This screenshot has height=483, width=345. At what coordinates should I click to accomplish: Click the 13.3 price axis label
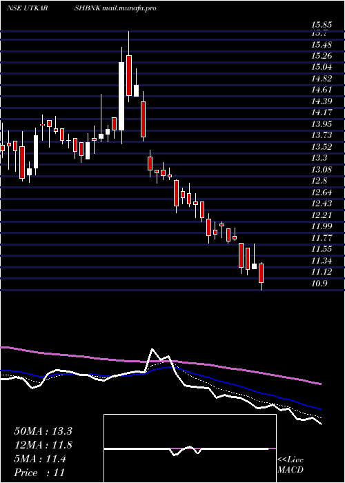[319, 158]
